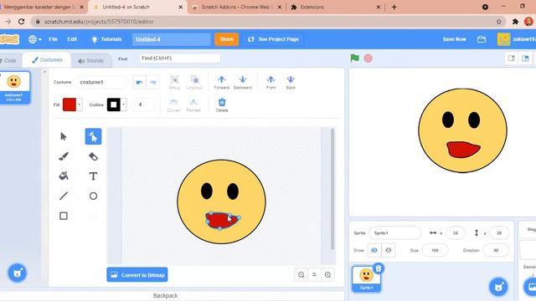536x301 pixels.
Task: Click the Undo arrow
Action: 139,82
